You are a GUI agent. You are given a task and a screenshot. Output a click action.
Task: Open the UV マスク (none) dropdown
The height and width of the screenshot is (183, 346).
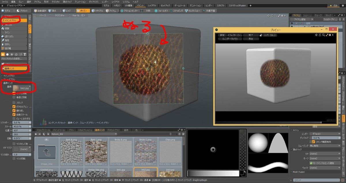(22, 149)
